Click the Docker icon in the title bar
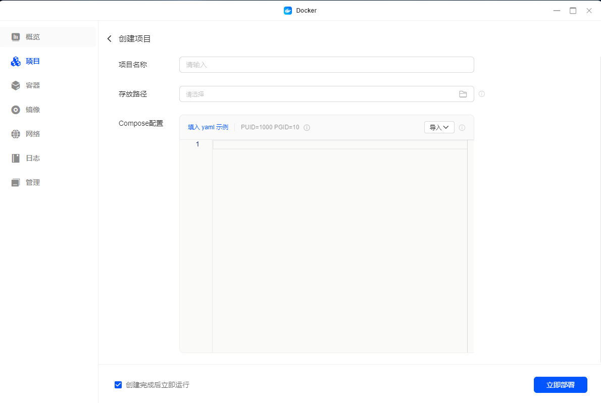Viewport: 601px width, 403px height. (x=287, y=10)
